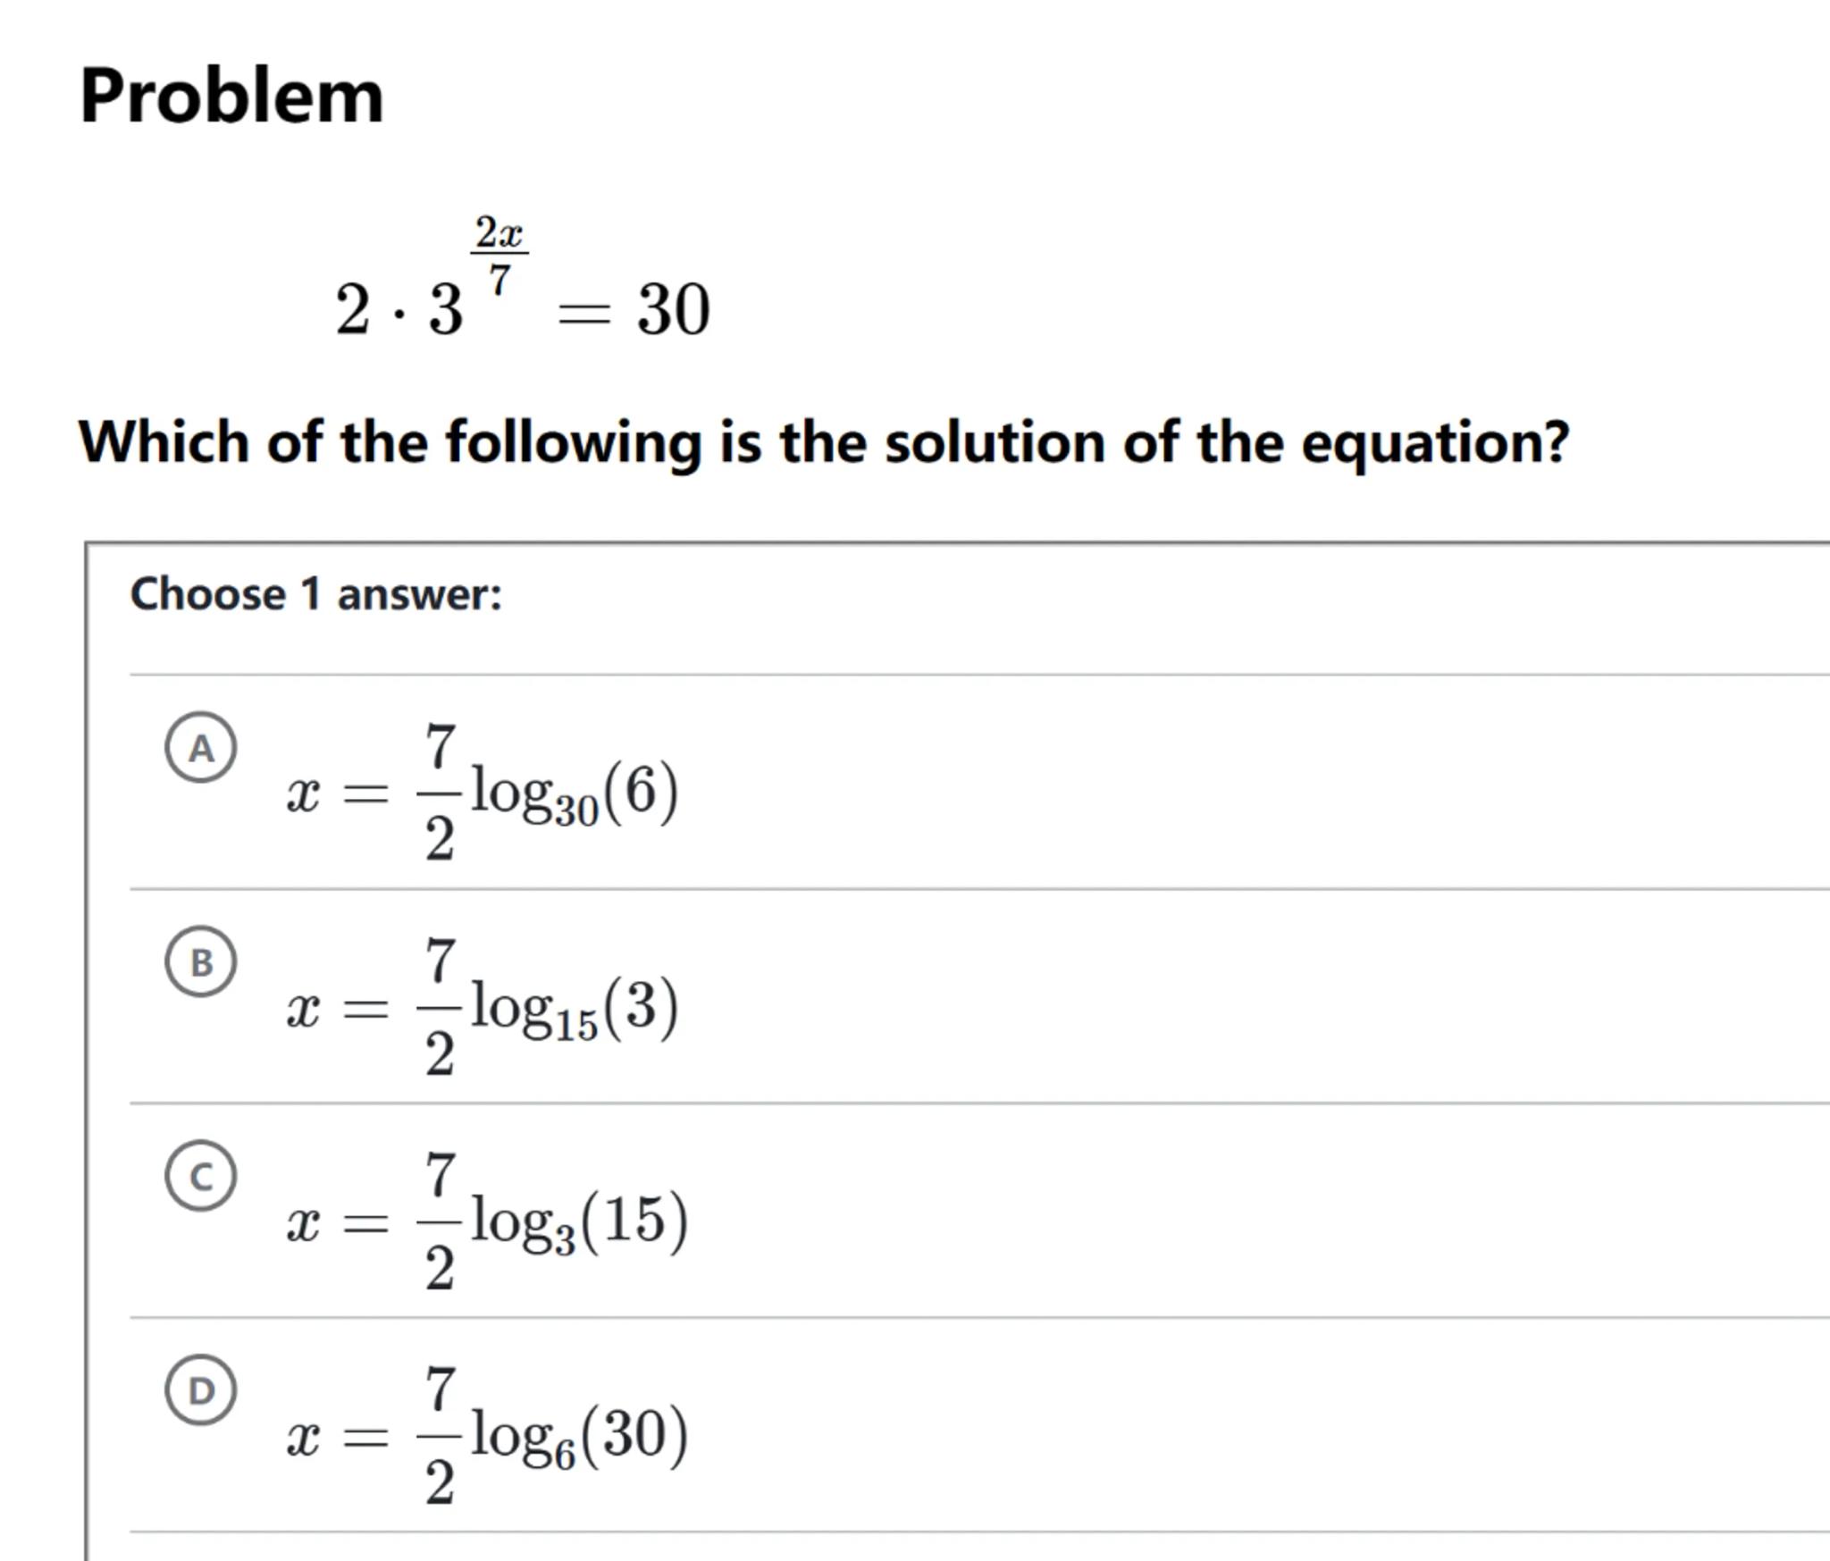The height and width of the screenshot is (1561, 1830).
Task: Click the 7/2 fraction in answer A
Action: pyautogui.click(x=439, y=793)
